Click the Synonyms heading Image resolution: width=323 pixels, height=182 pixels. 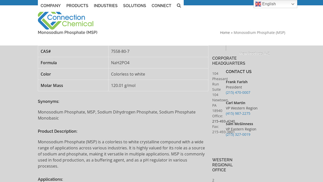(x=48, y=102)
